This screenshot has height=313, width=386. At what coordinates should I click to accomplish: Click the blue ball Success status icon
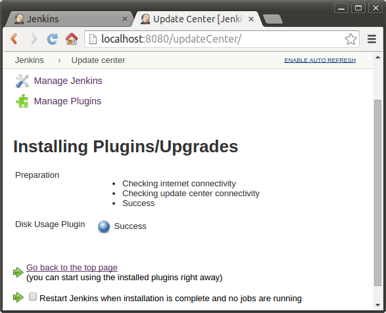click(x=104, y=226)
